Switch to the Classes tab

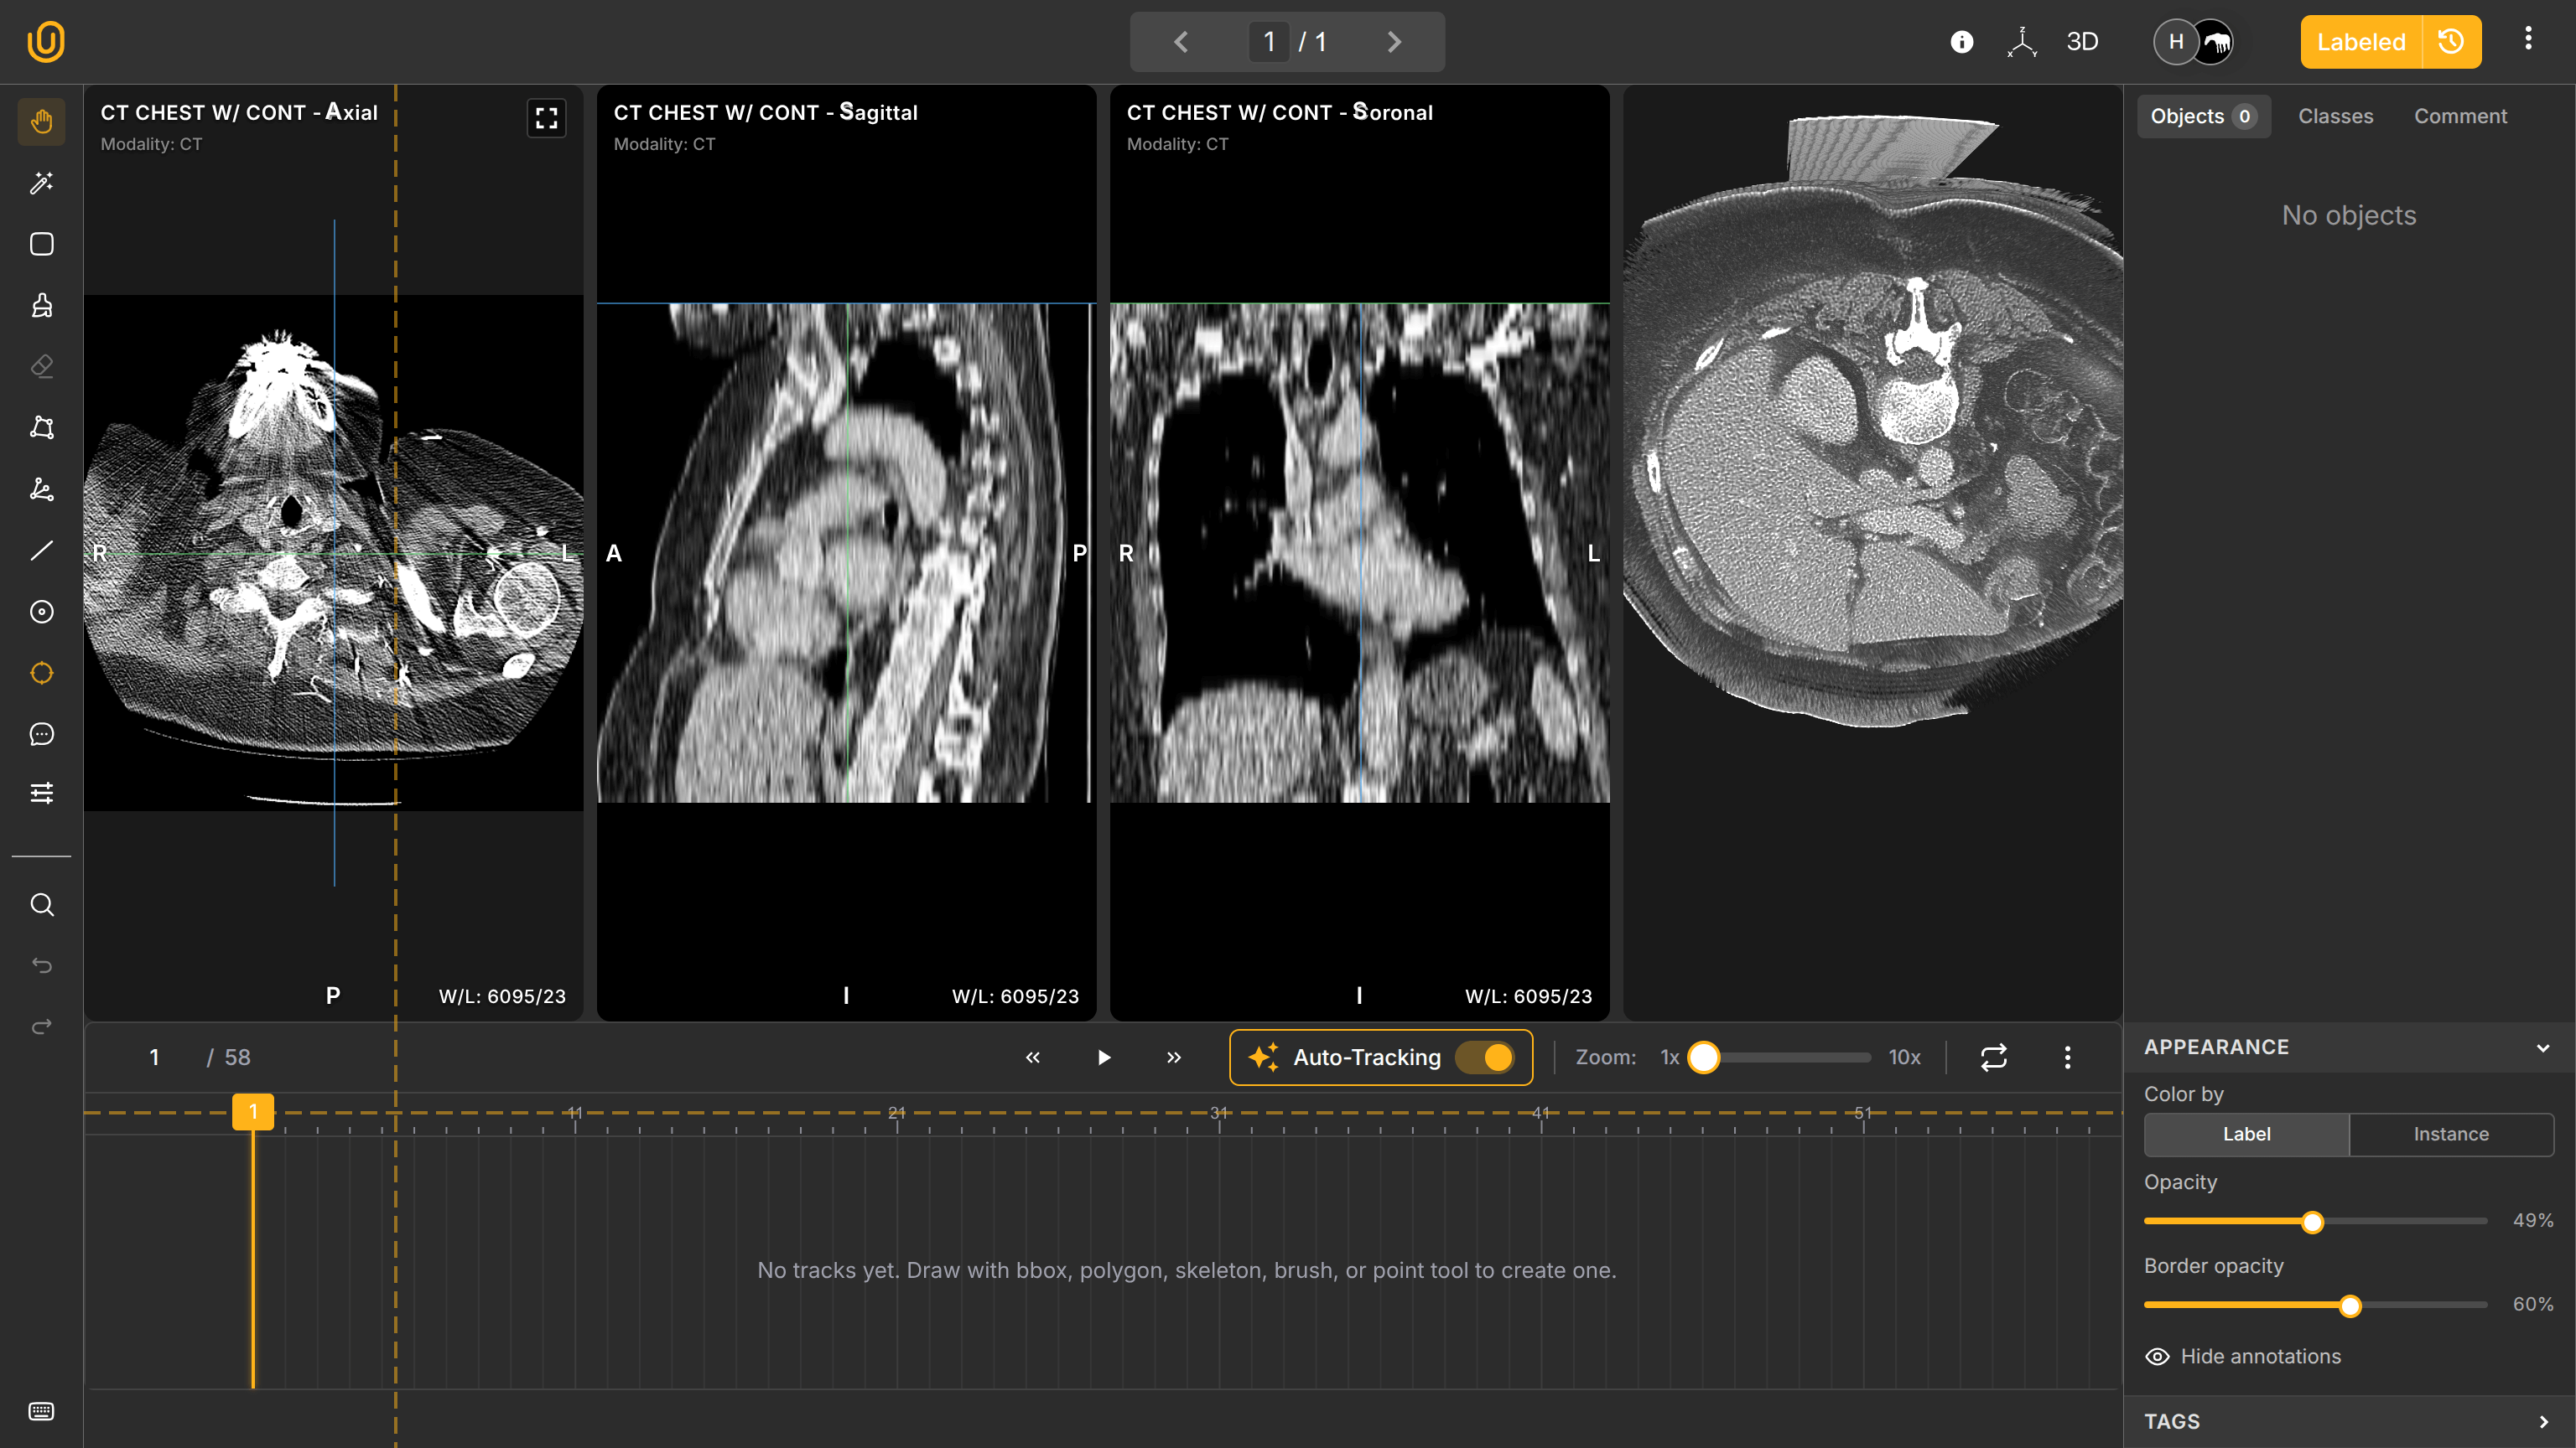(2335, 116)
